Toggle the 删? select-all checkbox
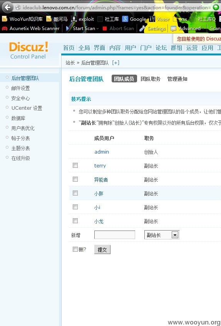221x326 pixels. (x=75, y=249)
